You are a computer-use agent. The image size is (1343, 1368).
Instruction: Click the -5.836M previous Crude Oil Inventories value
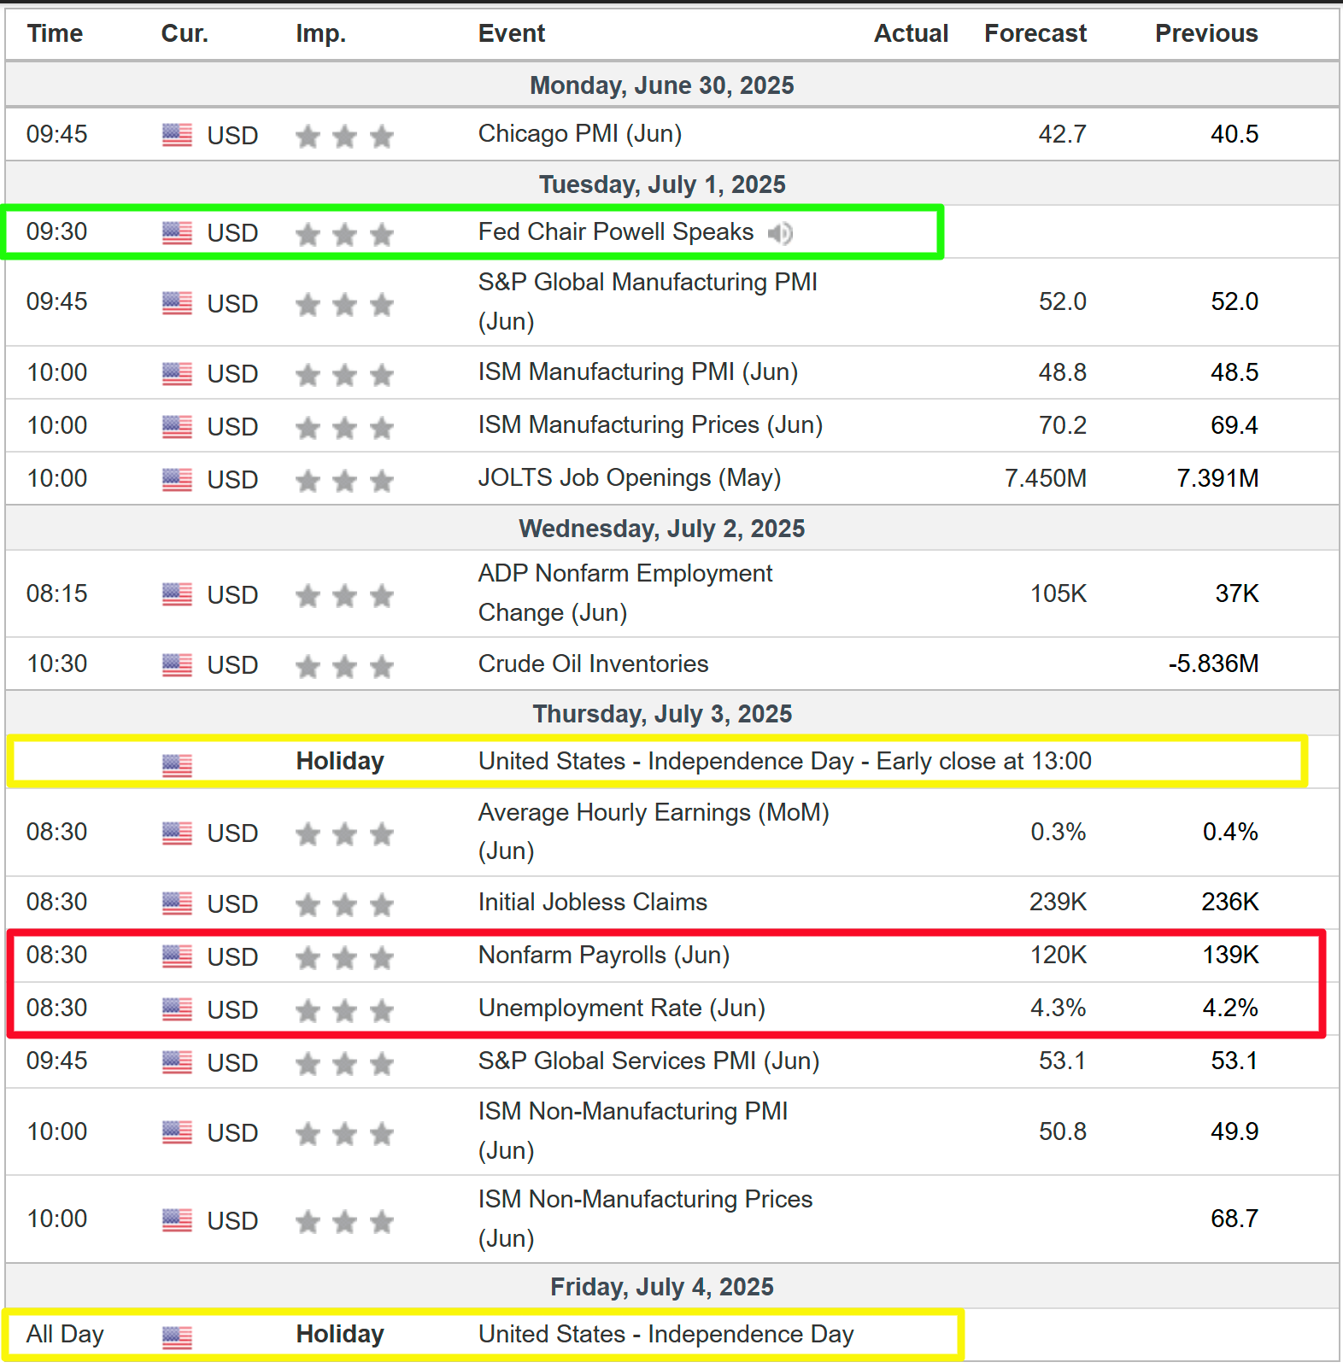(1213, 664)
